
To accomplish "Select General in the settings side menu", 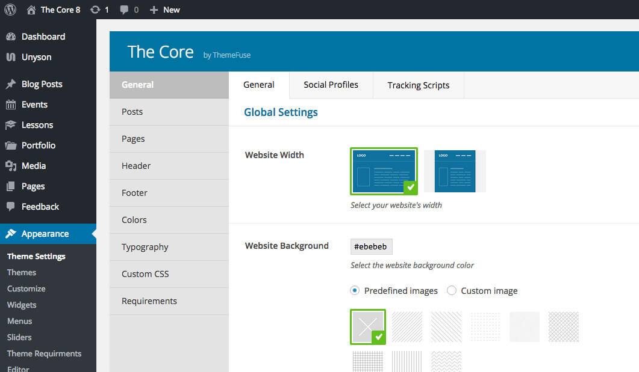I will click(169, 85).
